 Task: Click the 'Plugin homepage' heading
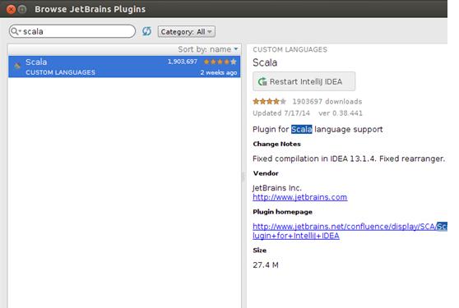[x=282, y=212]
